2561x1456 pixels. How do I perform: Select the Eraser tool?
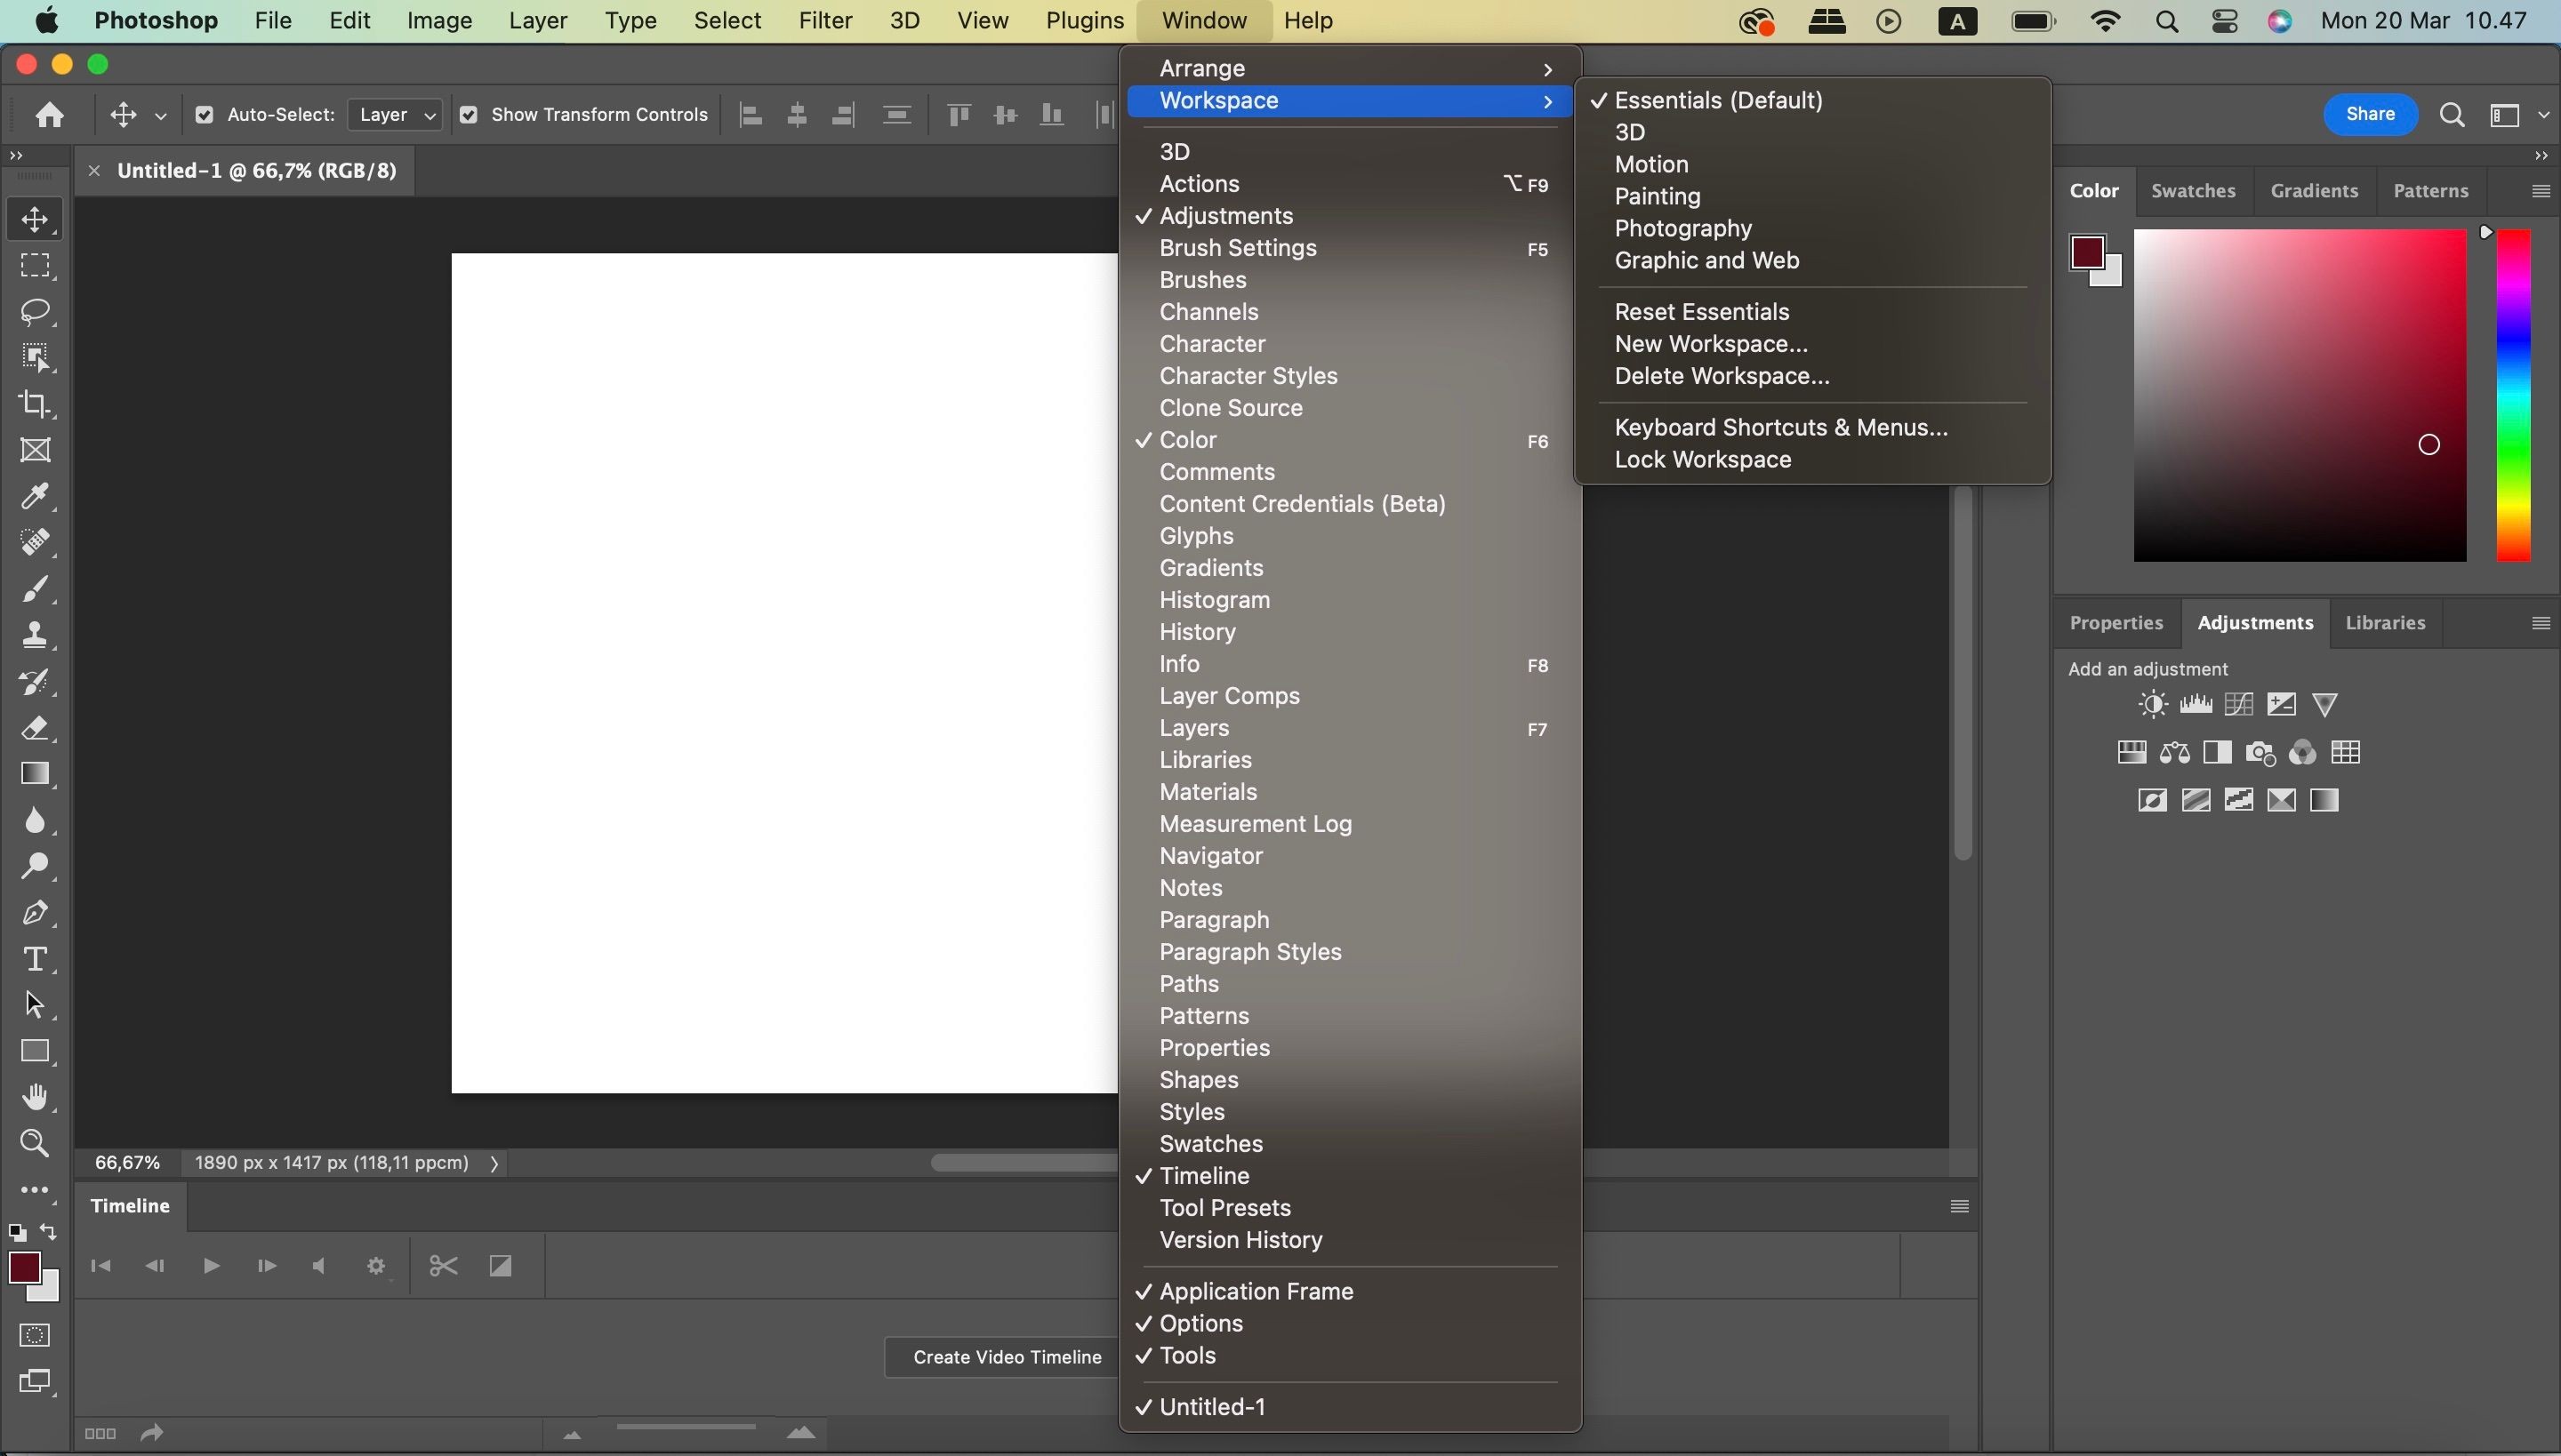click(x=36, y=728)
